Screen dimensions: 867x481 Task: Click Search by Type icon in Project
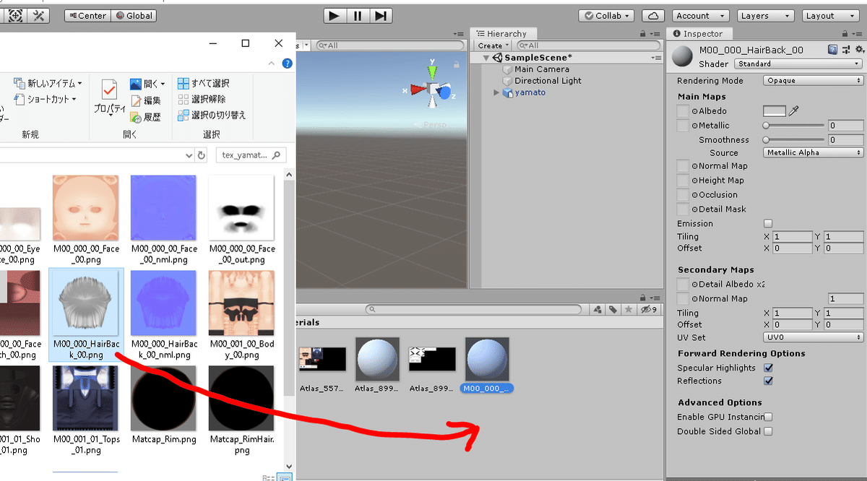click(x=598, y=310)
